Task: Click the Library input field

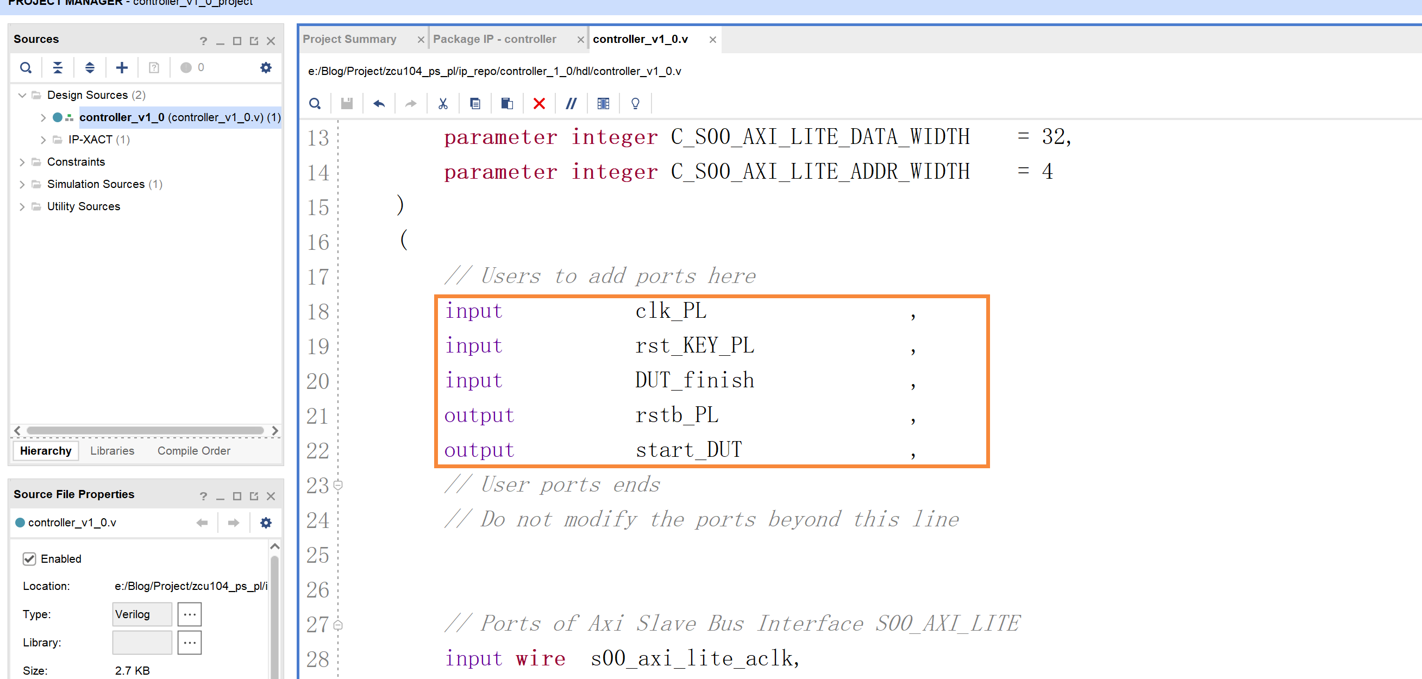Action: 142,642
